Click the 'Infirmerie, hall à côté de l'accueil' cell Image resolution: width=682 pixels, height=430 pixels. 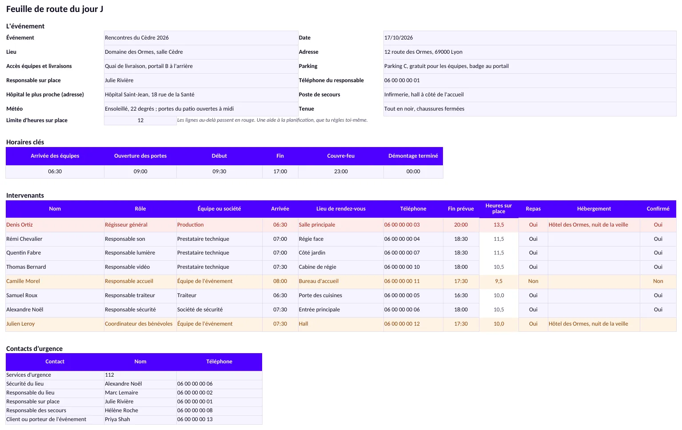coord(530,95)
